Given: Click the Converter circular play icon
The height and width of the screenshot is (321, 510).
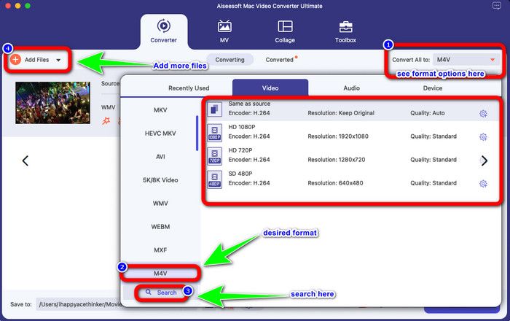Looking at the screenshot, I should pyautogui.click(x=164, y=26).
